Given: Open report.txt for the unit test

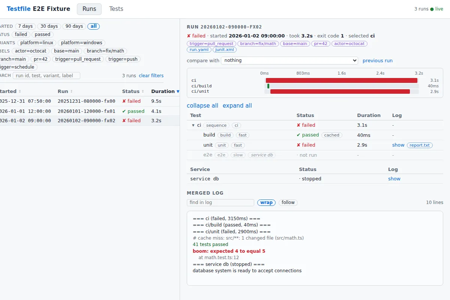Looking at the screenshot, I should tap(420, 145).
